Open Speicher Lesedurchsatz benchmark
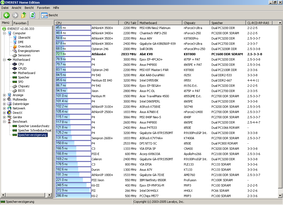The width and height of the screenshot is (283, 205). point(33,126)
